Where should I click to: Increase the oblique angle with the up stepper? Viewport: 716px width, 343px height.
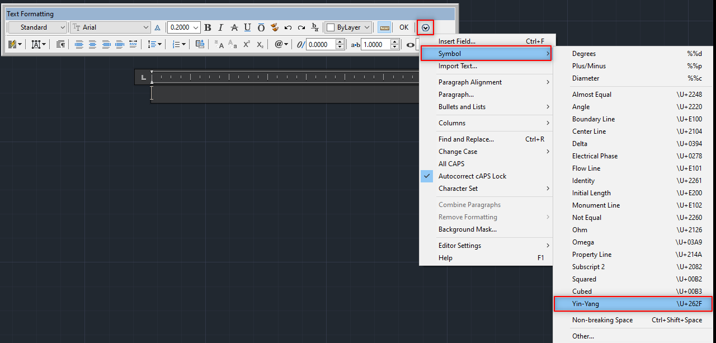coord(340,42)
